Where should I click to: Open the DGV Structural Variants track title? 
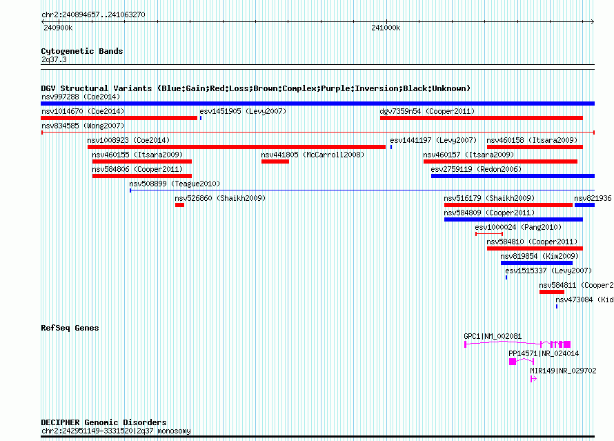(x=256, y=88)
